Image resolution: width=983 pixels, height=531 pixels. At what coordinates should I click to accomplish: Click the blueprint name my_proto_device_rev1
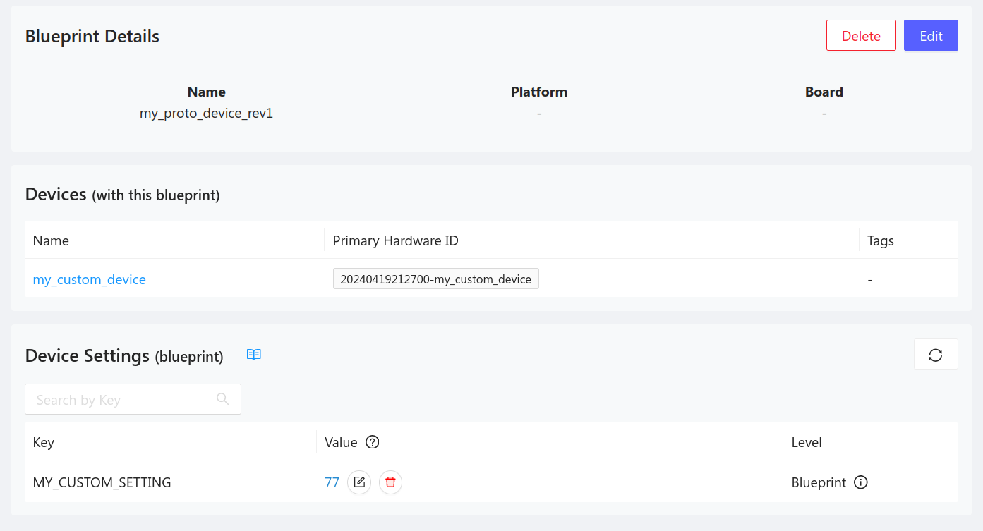click(206, 113)
